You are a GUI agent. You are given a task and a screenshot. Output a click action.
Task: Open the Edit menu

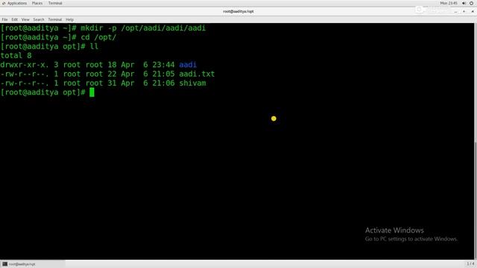15,19
